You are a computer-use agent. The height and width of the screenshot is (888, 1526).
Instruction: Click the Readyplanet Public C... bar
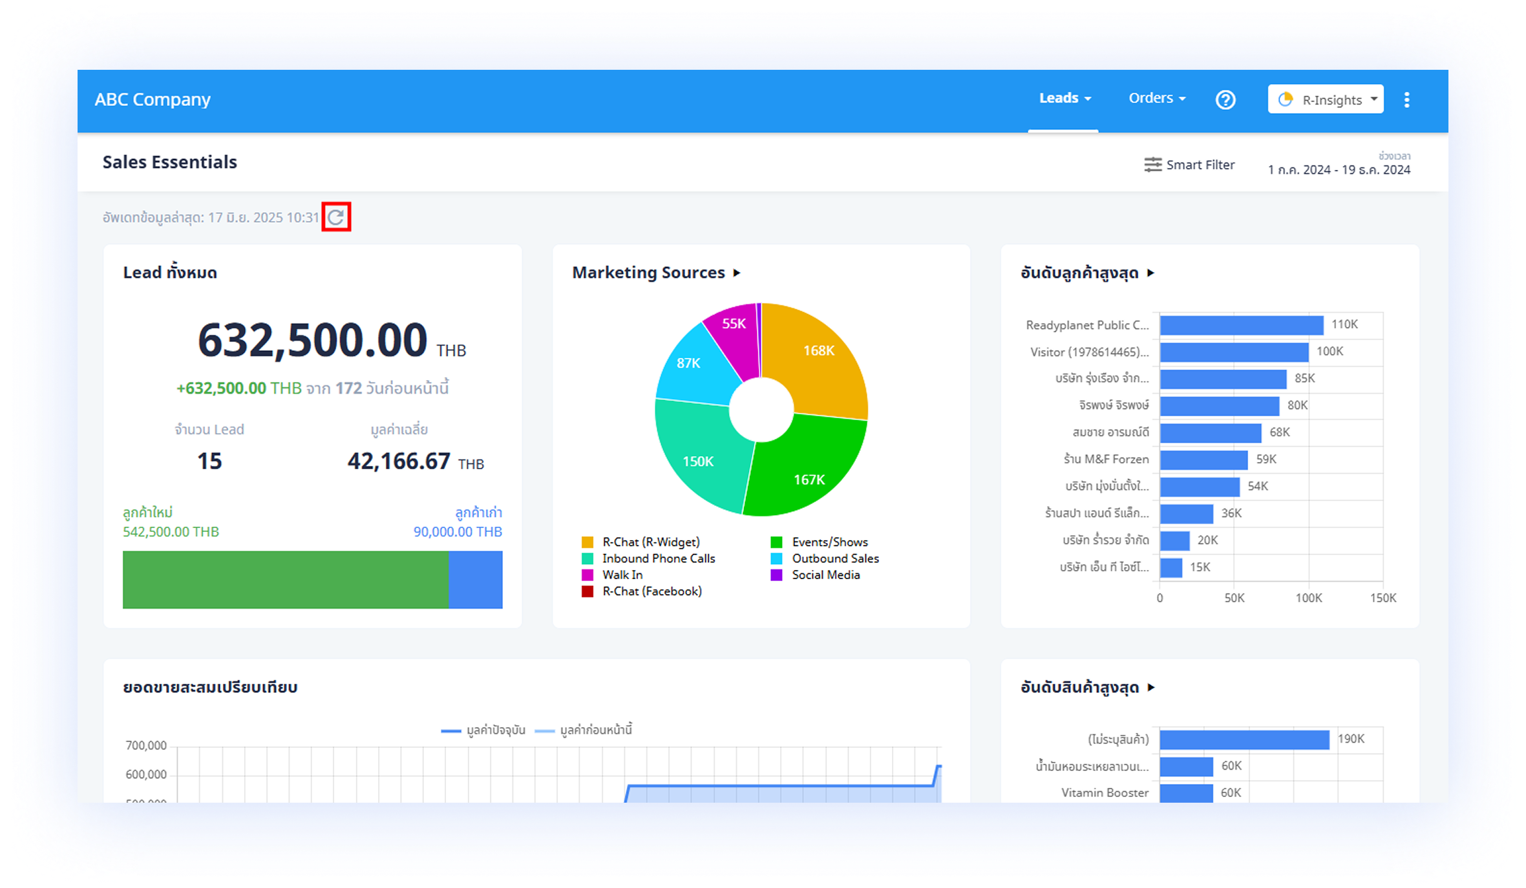tap(1241, 325)
